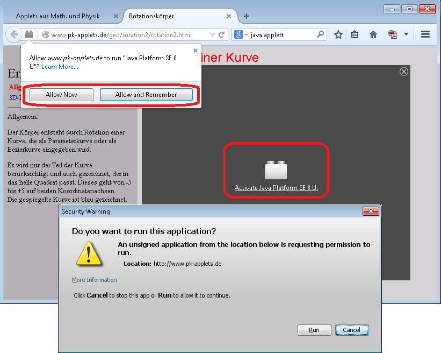The image size is (441, 353).
Task: Click the plugin brick icon in address bar
Action: 29,34
